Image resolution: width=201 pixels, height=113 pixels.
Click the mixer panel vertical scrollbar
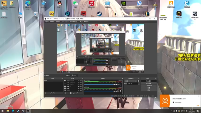click(x=123, y=87)
